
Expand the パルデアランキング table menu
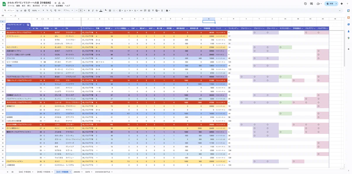click(x=23, y=25)
